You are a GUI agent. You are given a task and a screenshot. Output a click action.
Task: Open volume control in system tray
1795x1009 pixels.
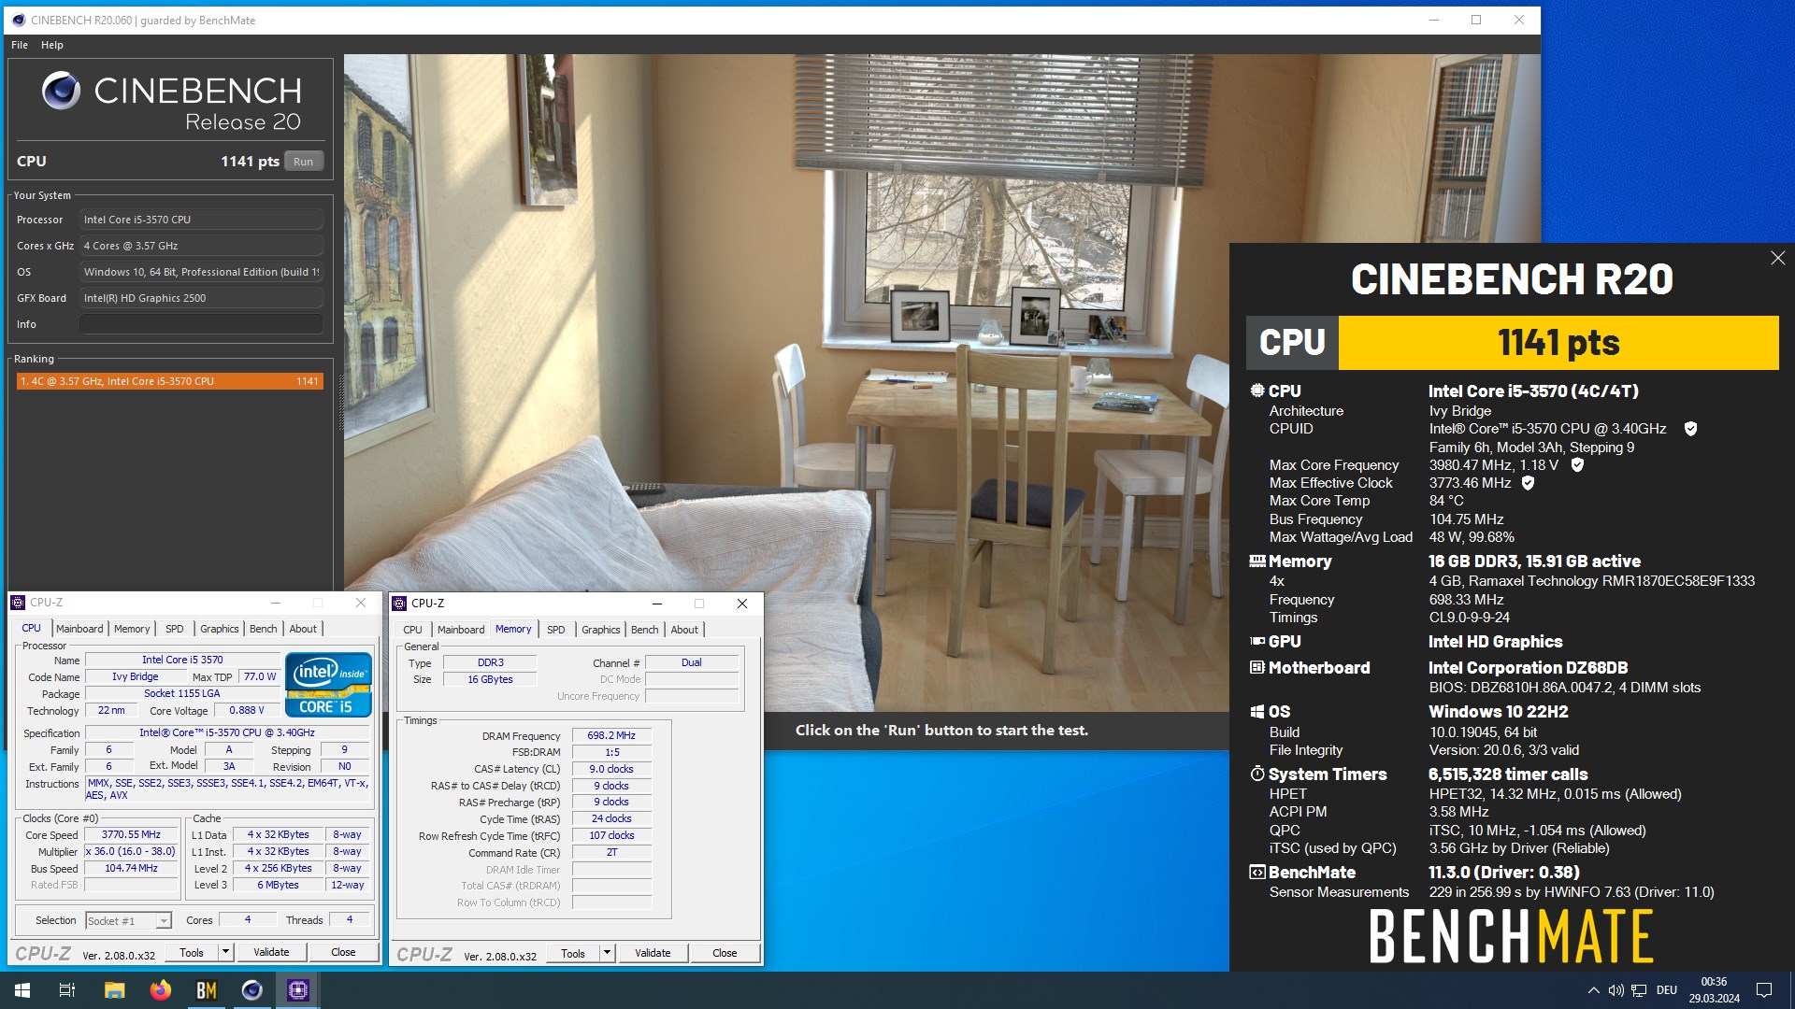[1615, 990]
